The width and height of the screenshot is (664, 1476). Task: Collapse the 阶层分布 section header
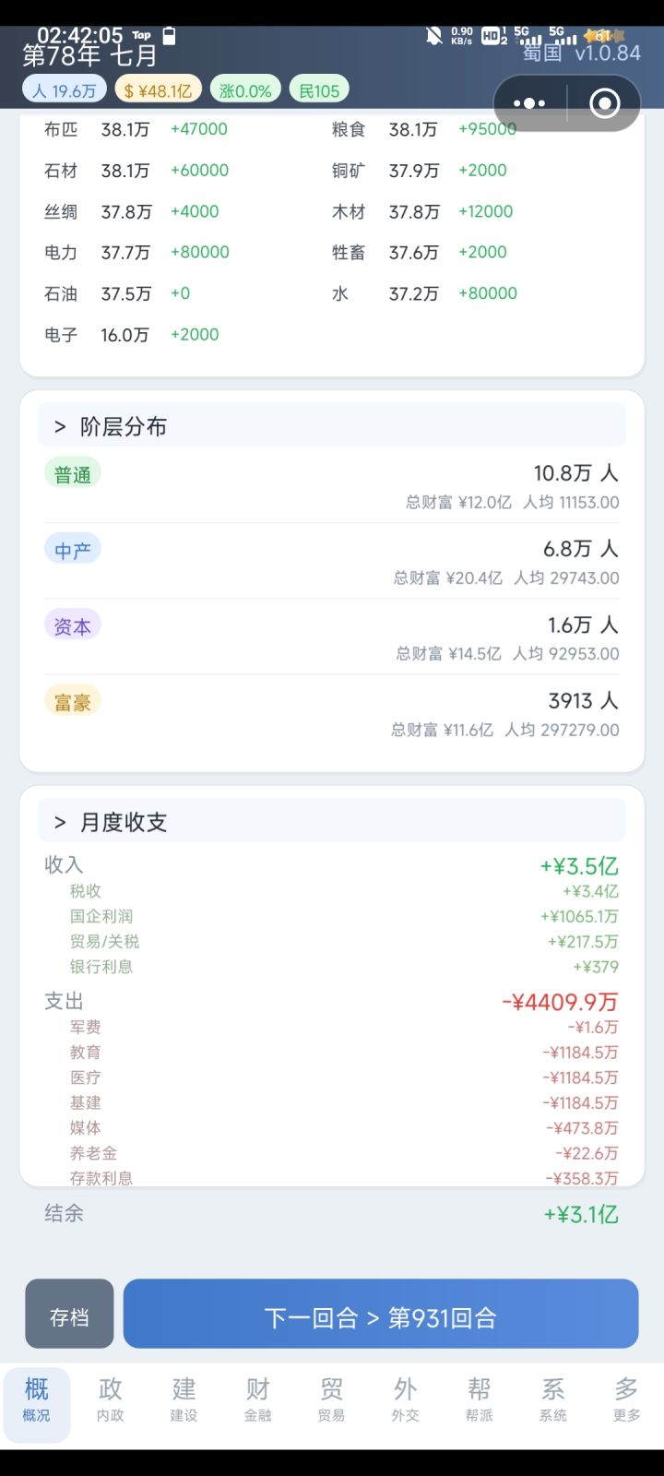click(332, 426)
